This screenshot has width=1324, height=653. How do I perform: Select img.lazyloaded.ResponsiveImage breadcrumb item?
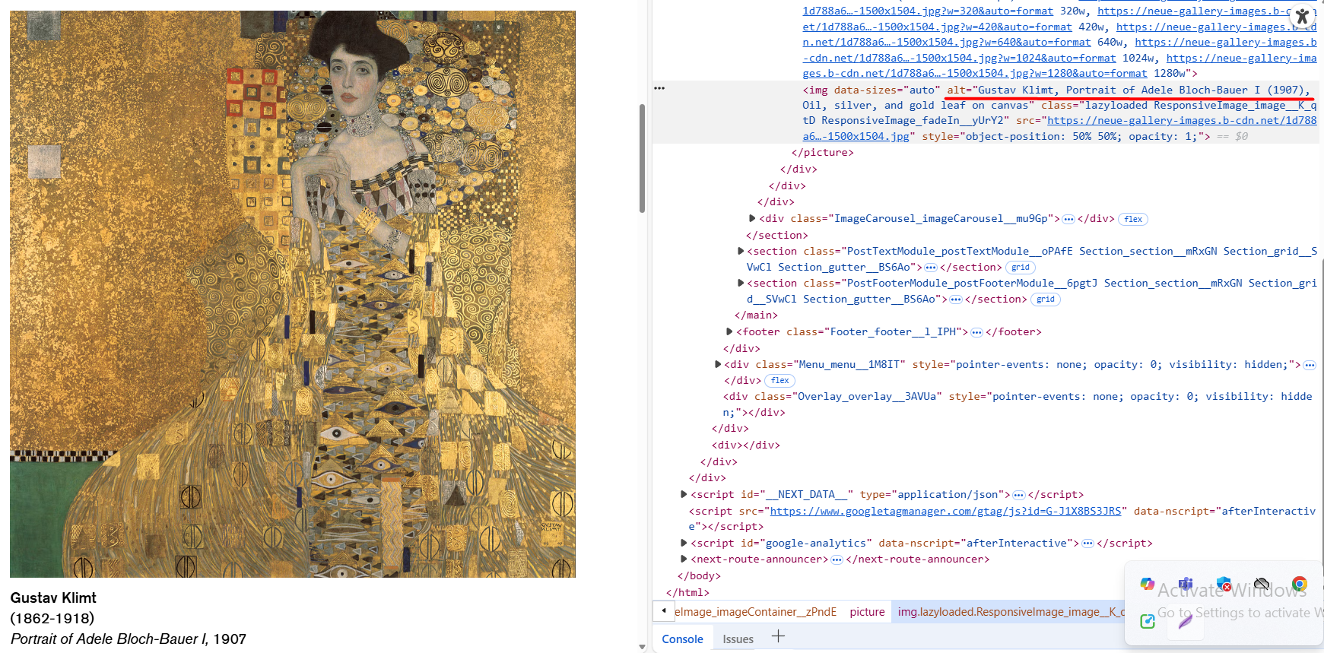click(1008, 612)
